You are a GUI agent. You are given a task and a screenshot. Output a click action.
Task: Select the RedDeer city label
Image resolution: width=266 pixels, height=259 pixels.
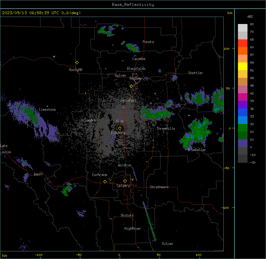pyautogui.click(x=136, y=78)
